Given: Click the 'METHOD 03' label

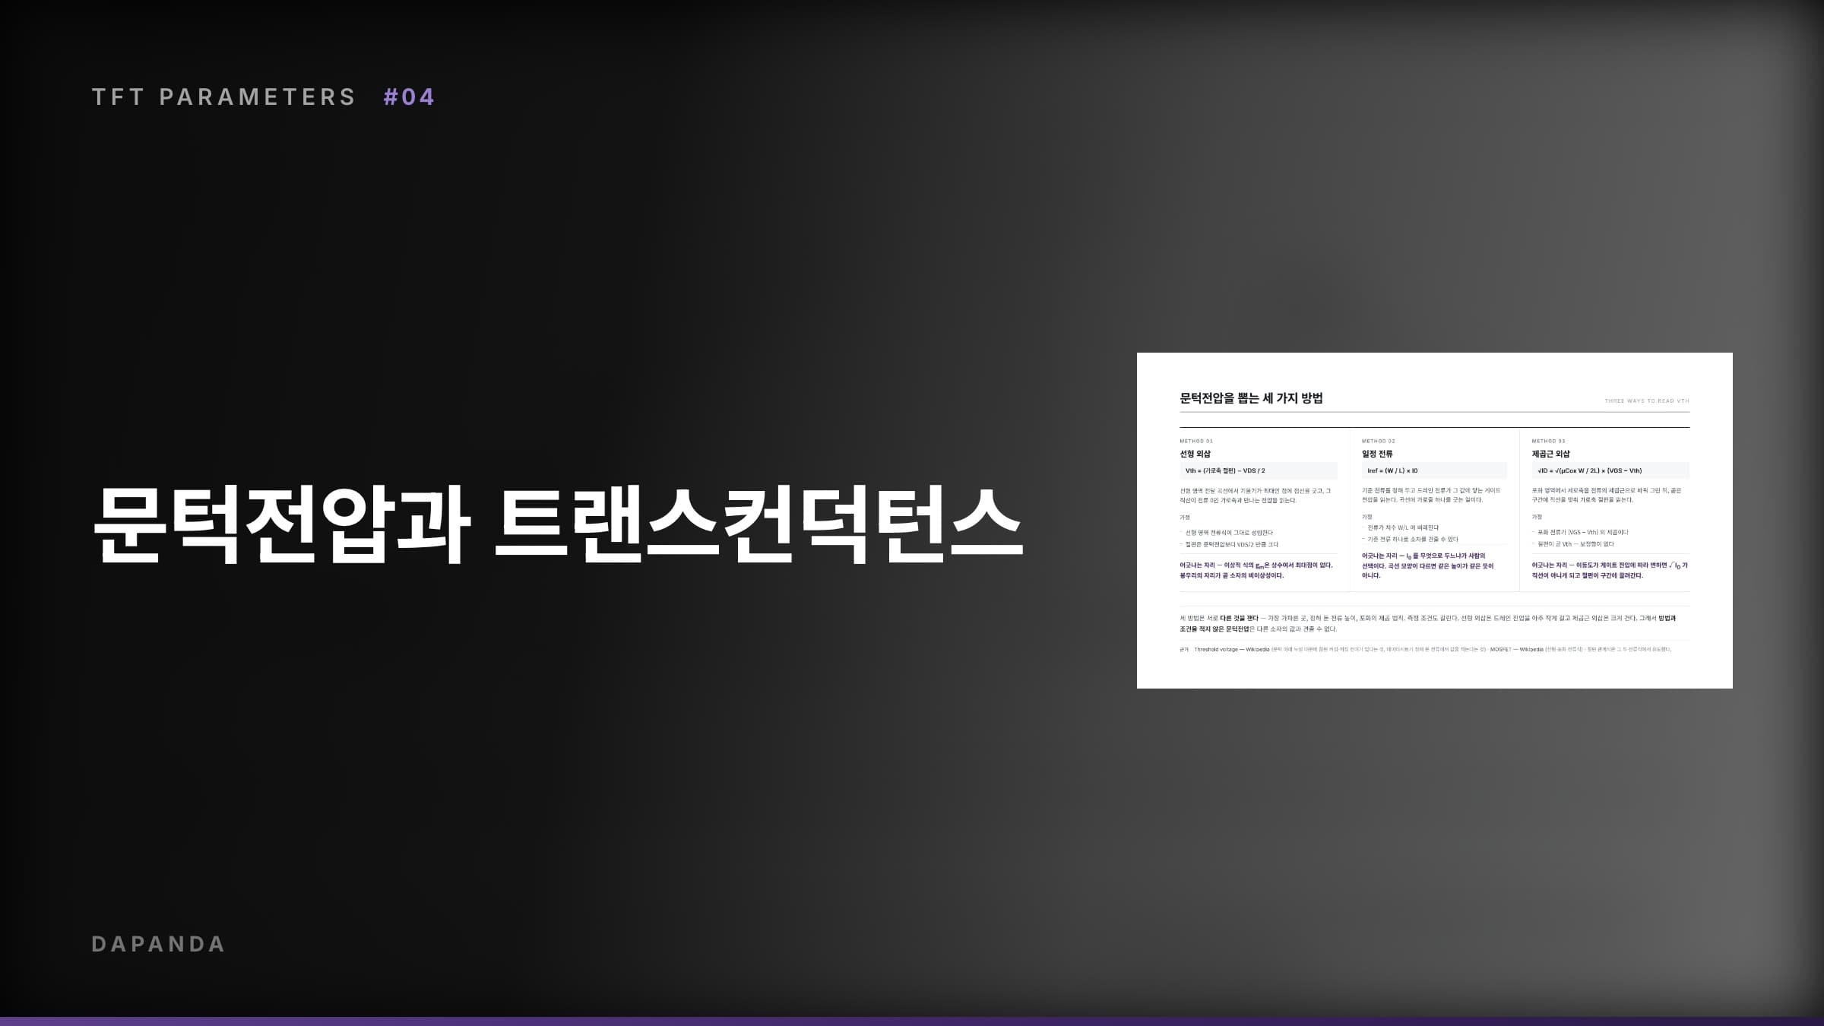Looking at the screenshot, I should click(x=1549, y=441).
